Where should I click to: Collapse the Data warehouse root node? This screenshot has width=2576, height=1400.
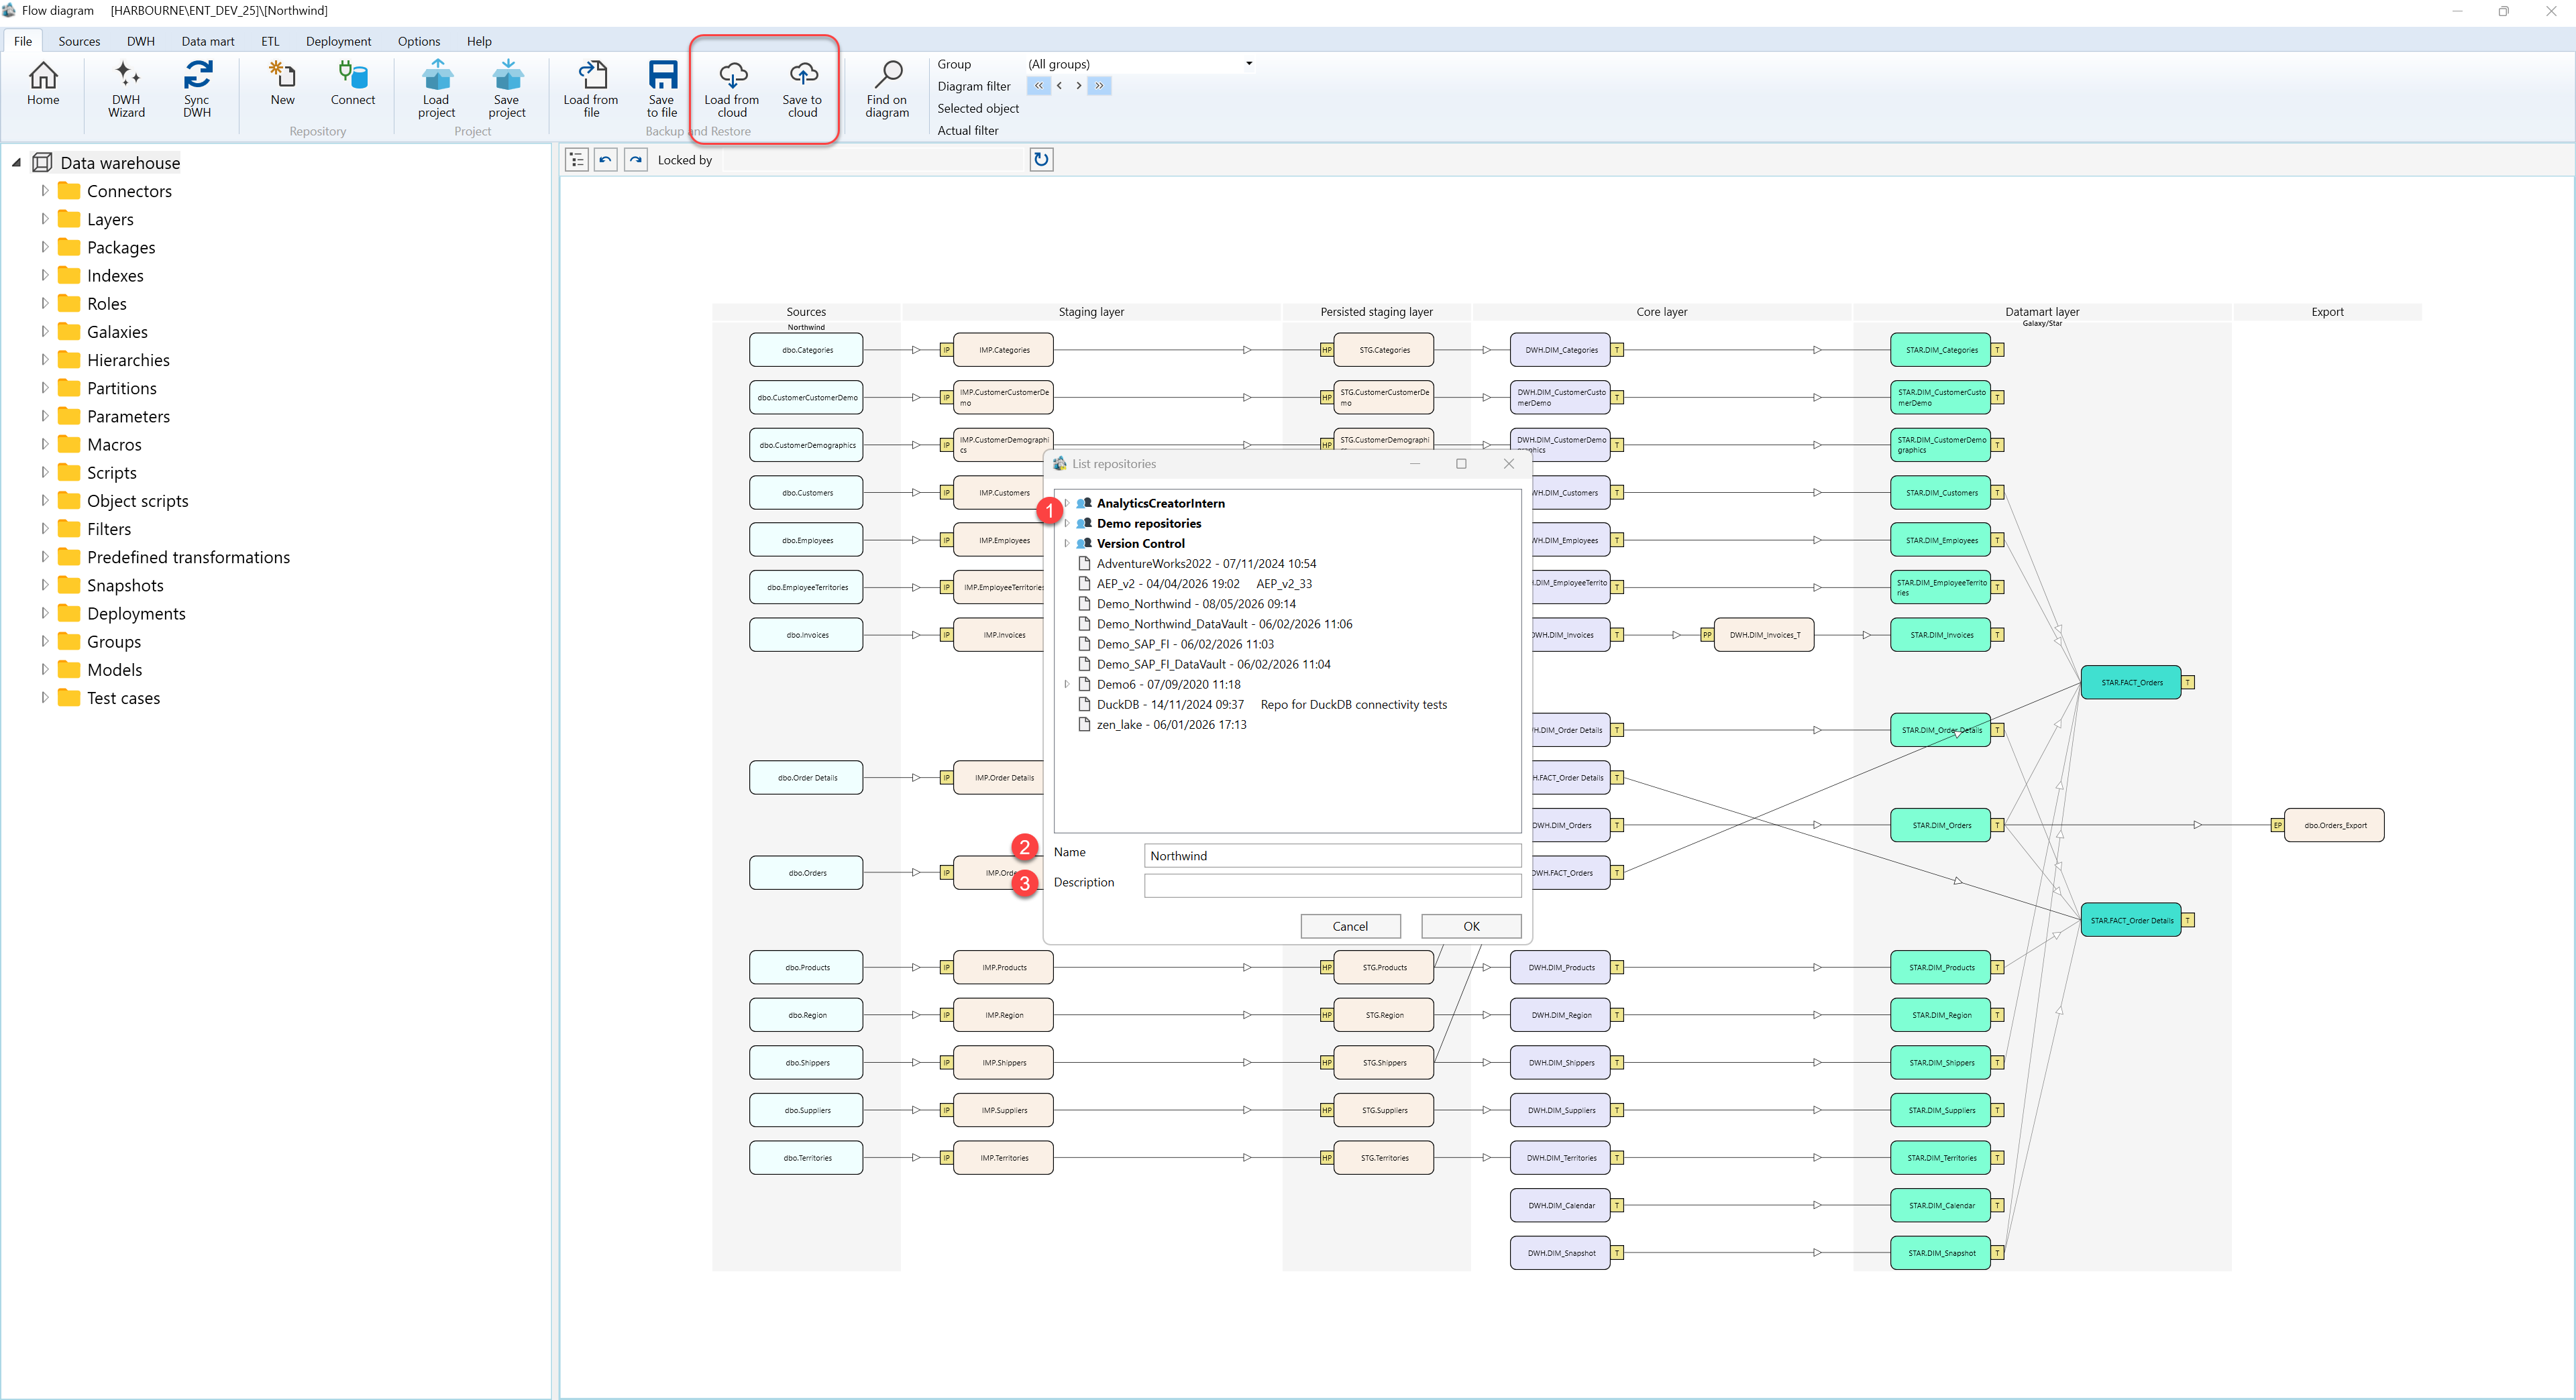[16, 162]
